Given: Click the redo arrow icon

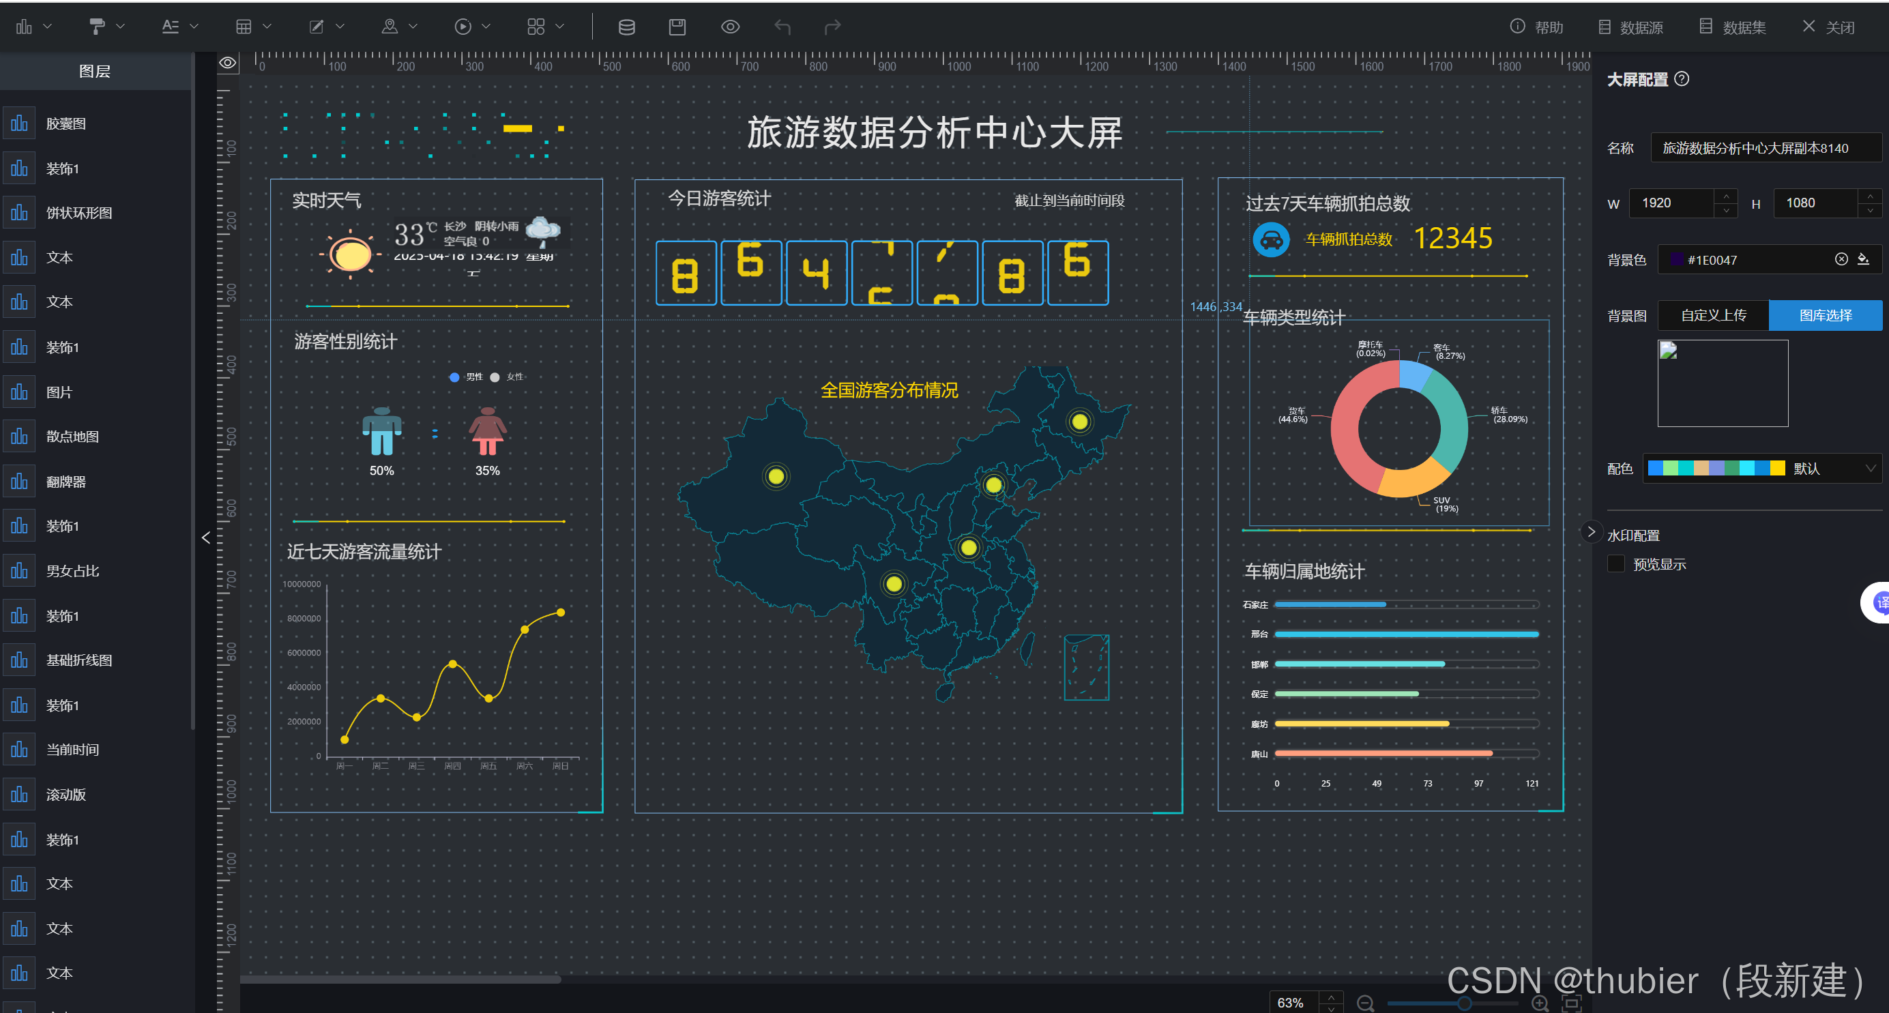Looking at the screenshot, I should click(832, 27).
